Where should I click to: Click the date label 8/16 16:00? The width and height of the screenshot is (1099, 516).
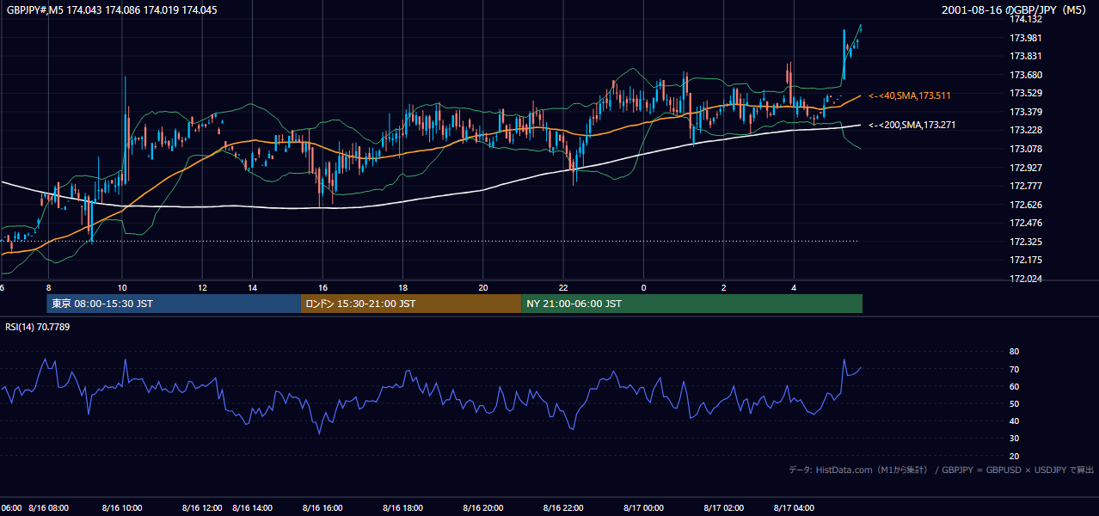(x=323, y=508)
